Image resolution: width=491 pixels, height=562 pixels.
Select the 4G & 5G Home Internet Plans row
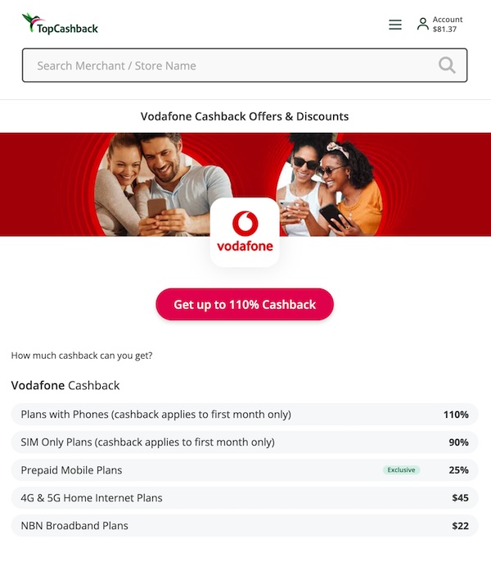[245, 498]
